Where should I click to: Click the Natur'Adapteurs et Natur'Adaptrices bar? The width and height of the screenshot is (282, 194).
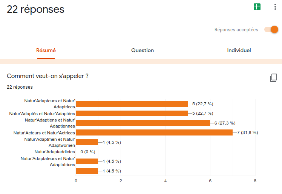pos(132,104)
